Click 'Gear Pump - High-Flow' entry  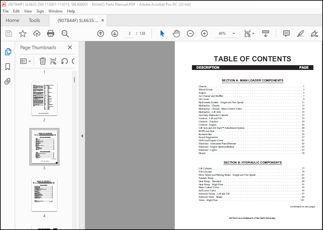coord(251,184)
